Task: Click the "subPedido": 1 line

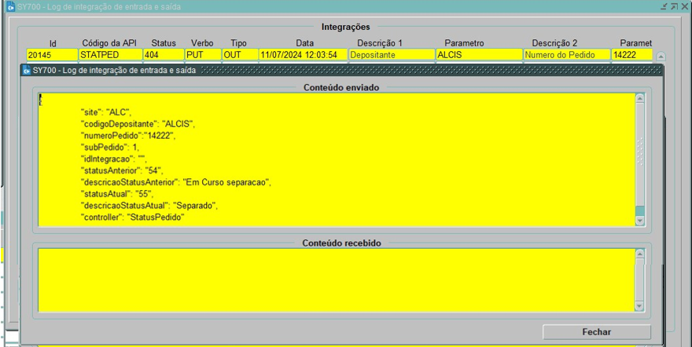Action: tap(110, 148)
